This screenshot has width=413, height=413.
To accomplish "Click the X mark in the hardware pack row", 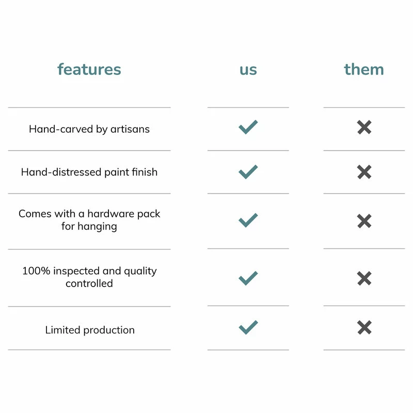I will [364, 221].
